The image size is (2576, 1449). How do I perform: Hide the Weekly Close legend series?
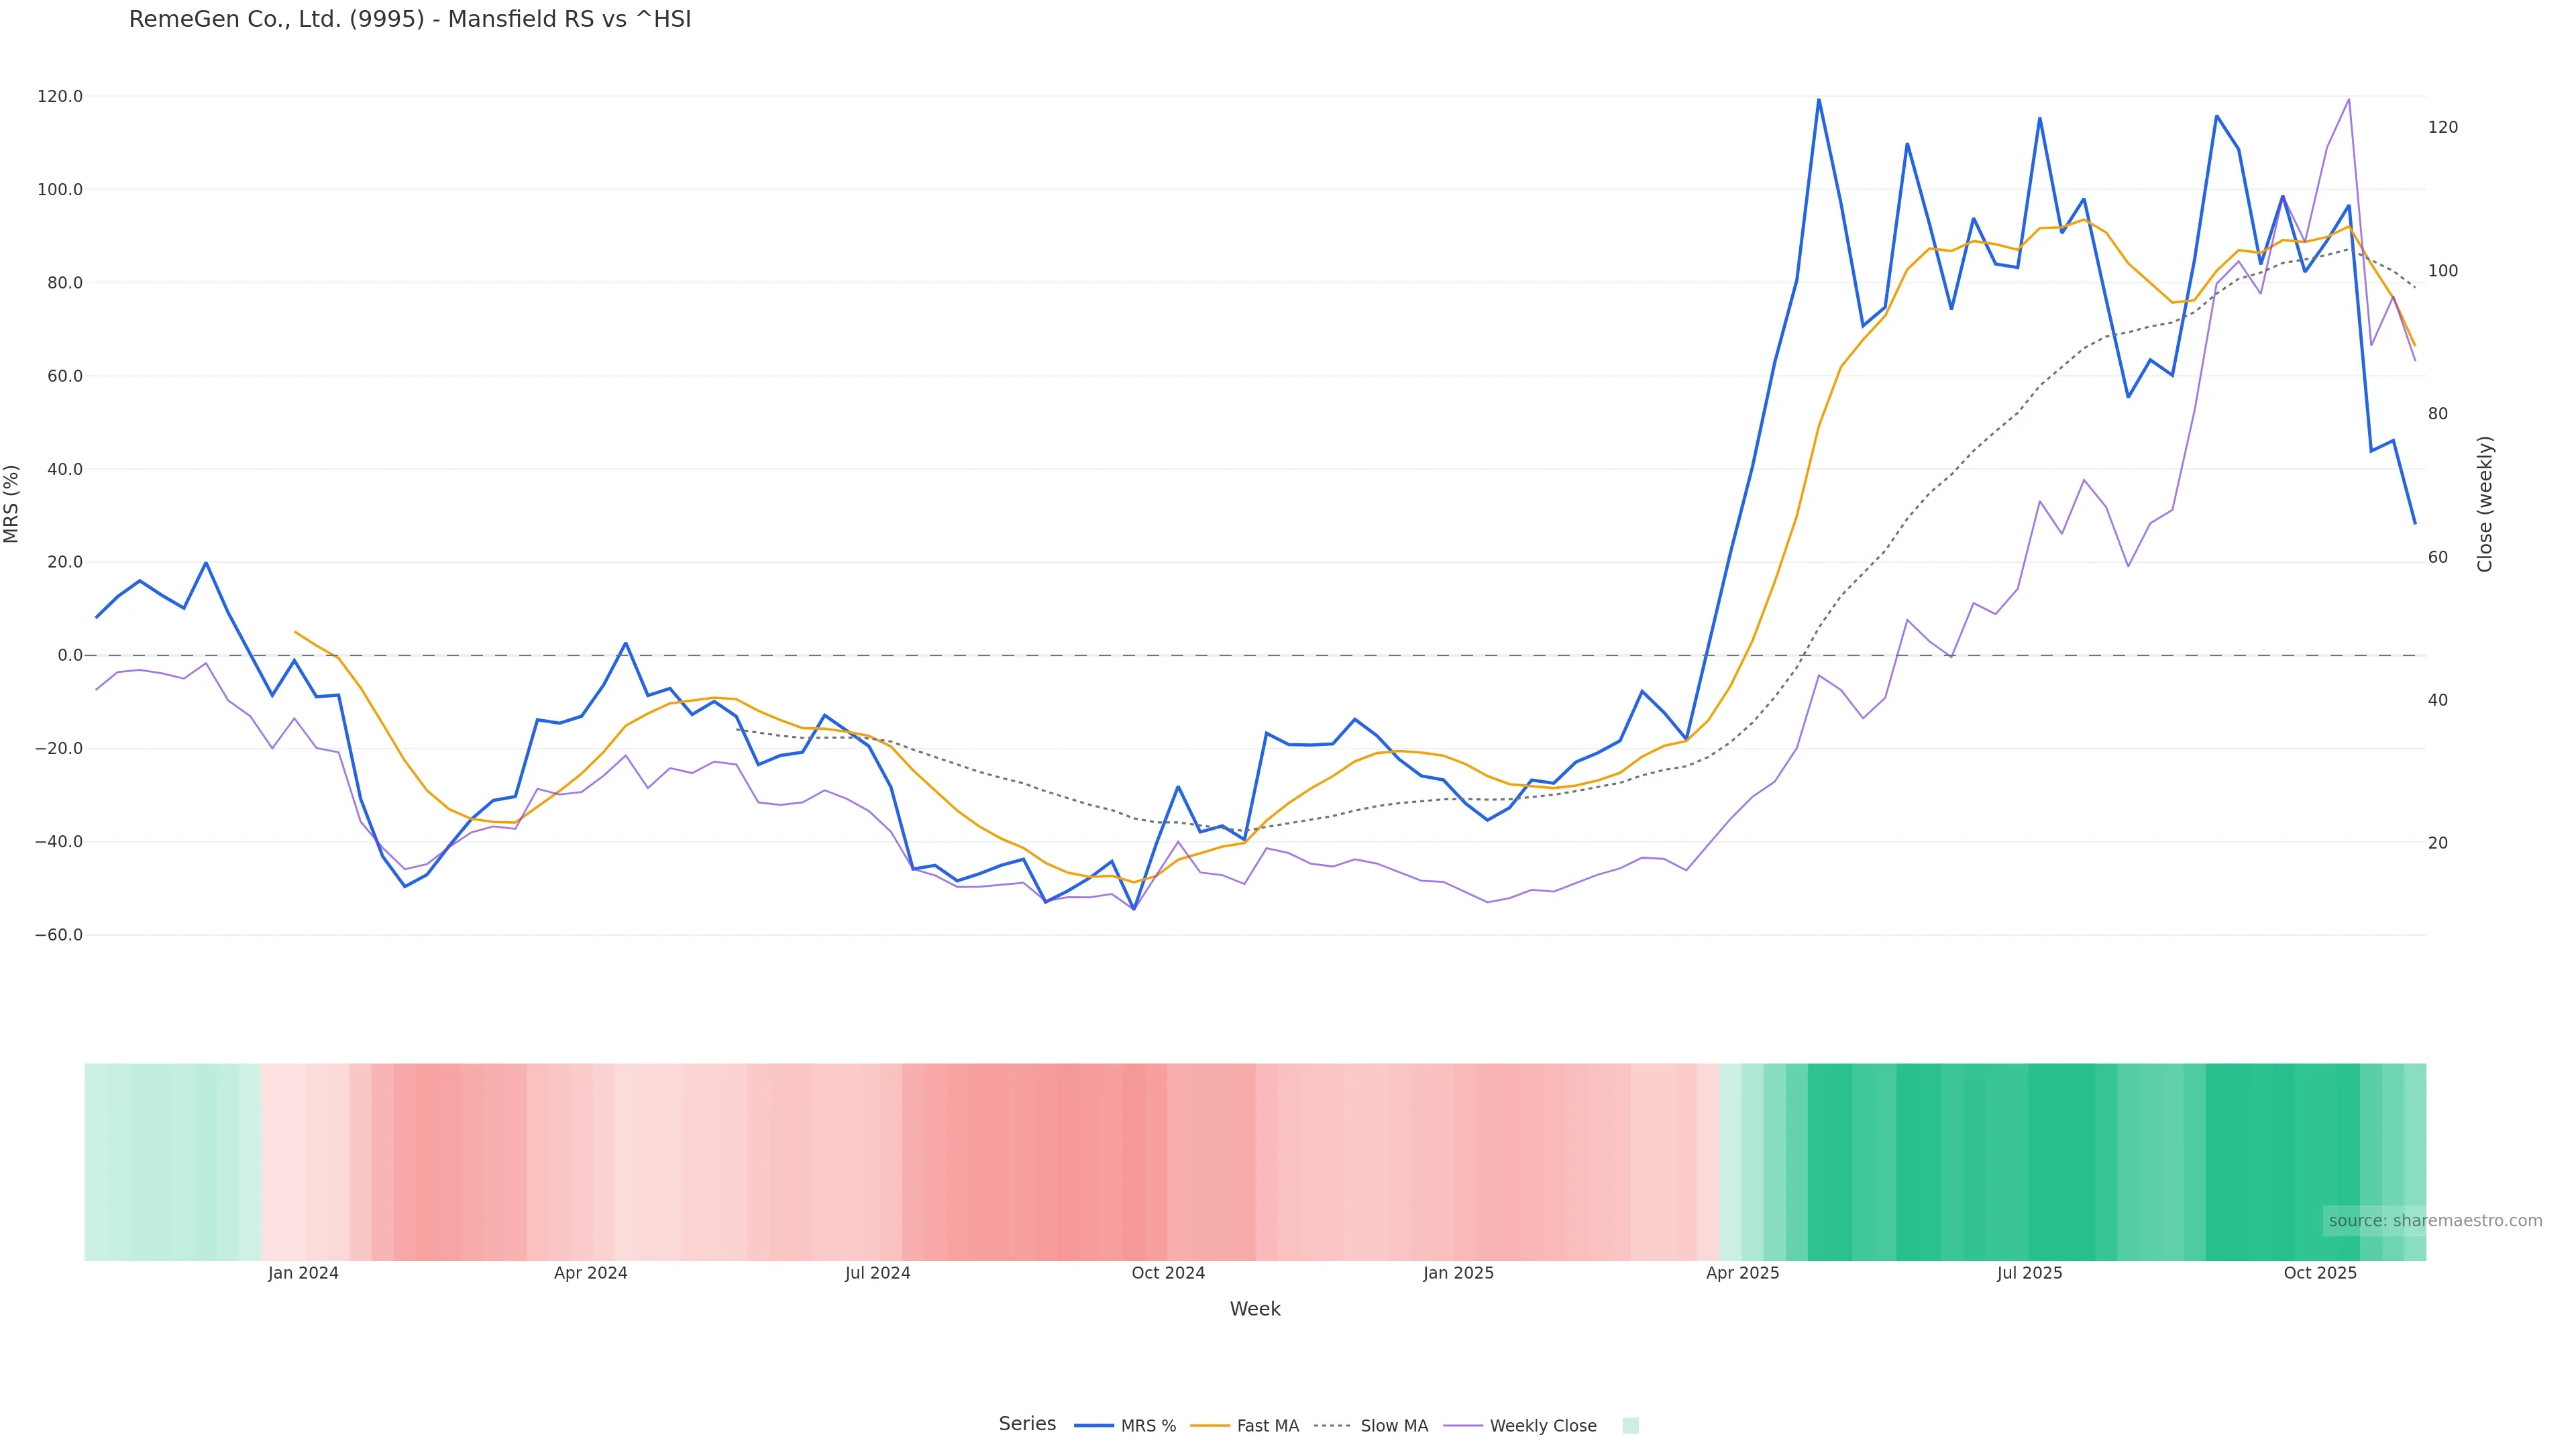pyautogui.click(x=1542, y=1426)
